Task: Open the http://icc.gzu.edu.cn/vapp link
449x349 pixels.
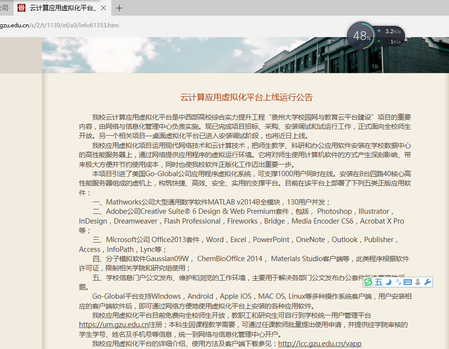Action: pos(320,344)
